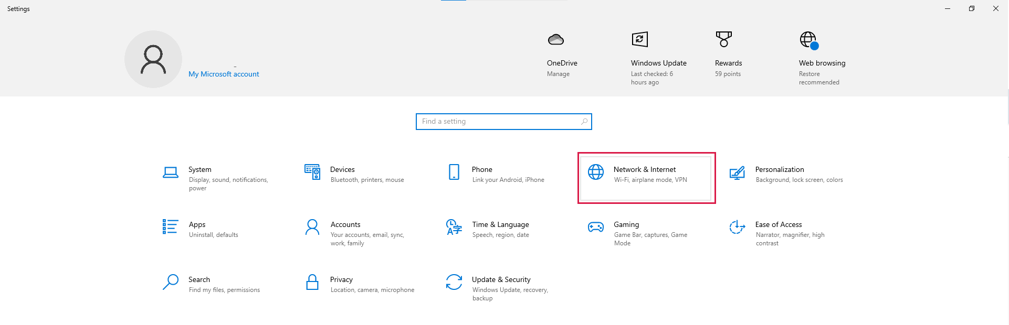Click 'Display, sound, notifications, power' description
The height and width of the screenshot is (325, 1009).
point(228,184)
